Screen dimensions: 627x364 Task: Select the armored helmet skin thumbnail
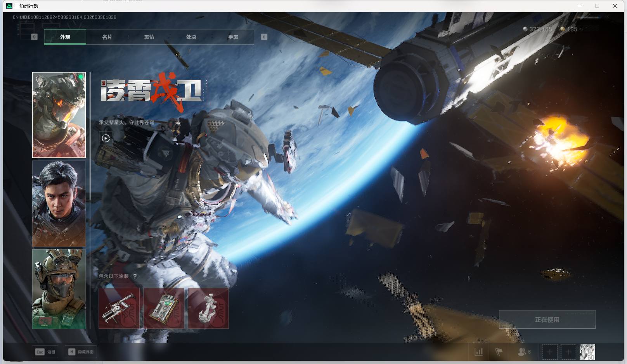(59, 115)
